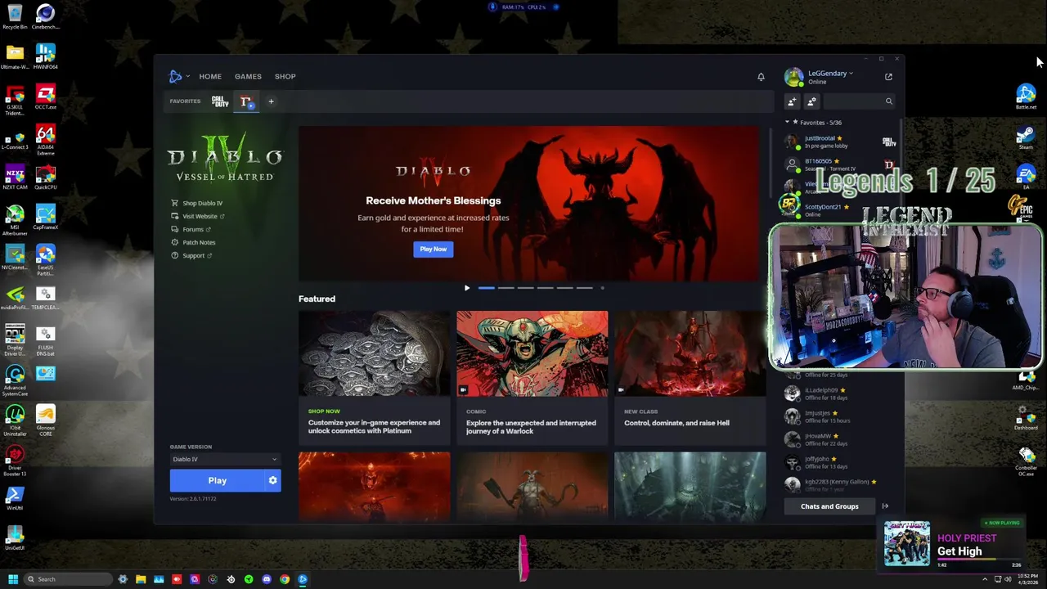
Task: Pop out the friends list window
Action: point(888,76)
